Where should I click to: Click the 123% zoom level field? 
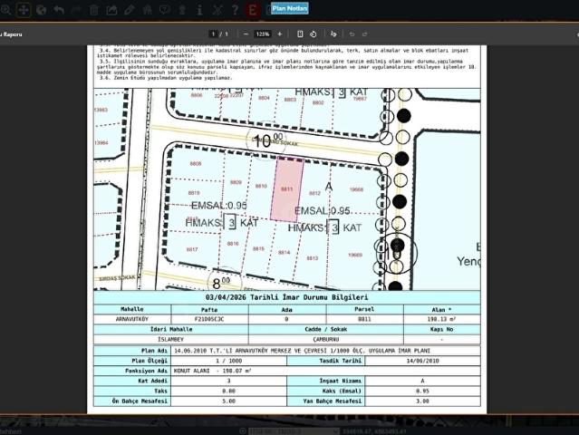[x=263, y=34]
